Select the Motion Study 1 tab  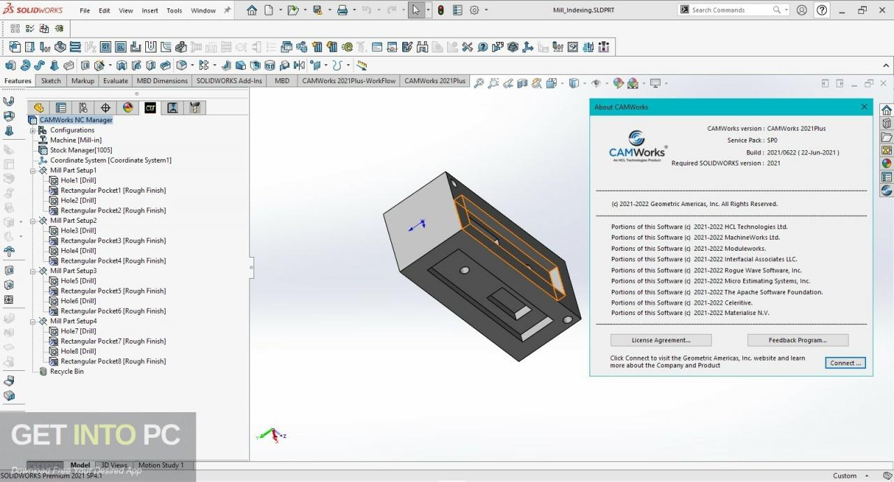point(161,465)
